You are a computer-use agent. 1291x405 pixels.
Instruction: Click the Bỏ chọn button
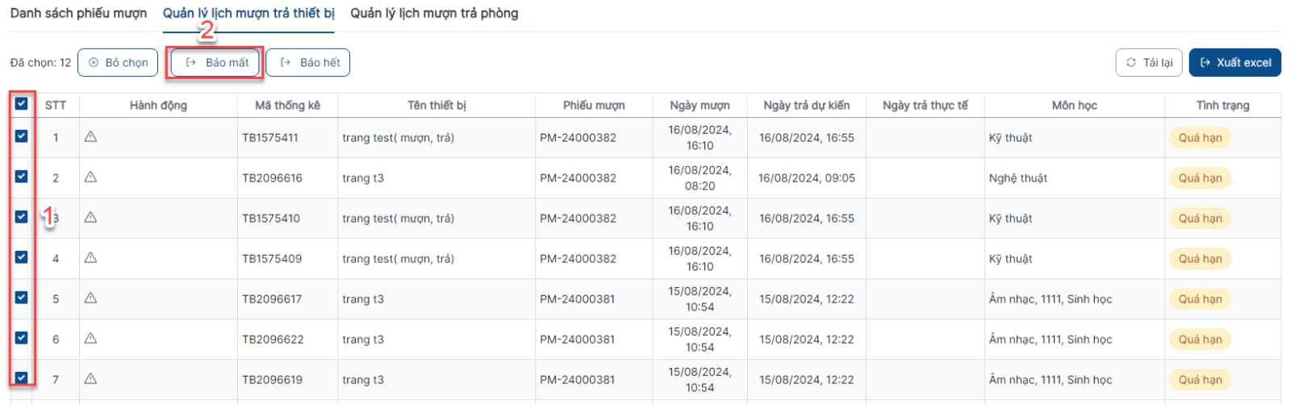pos(118,62)
